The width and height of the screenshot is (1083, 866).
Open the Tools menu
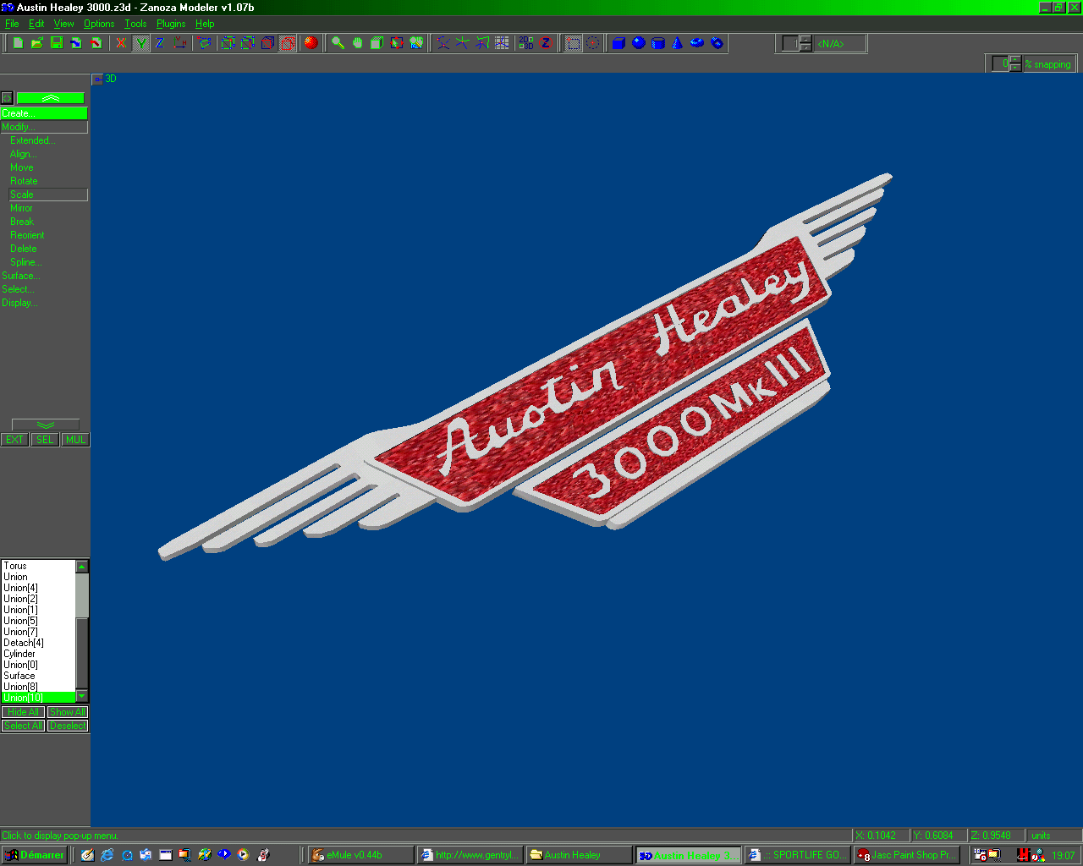135,24
